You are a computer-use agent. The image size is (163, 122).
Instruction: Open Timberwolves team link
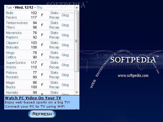[17, 23]
